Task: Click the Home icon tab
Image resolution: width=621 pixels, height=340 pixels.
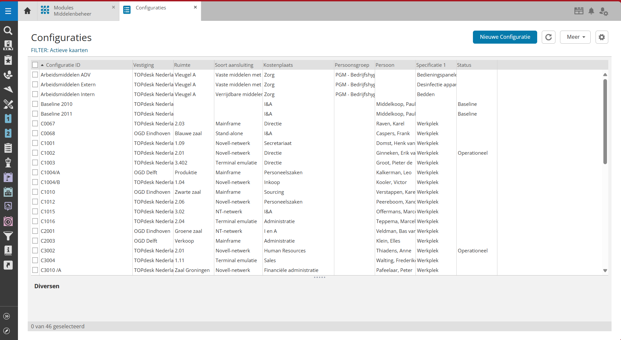Action: pos(27,11)
